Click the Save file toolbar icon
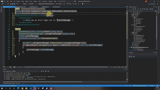The width and height of the screenshot is (160, 90). [13, 4]
